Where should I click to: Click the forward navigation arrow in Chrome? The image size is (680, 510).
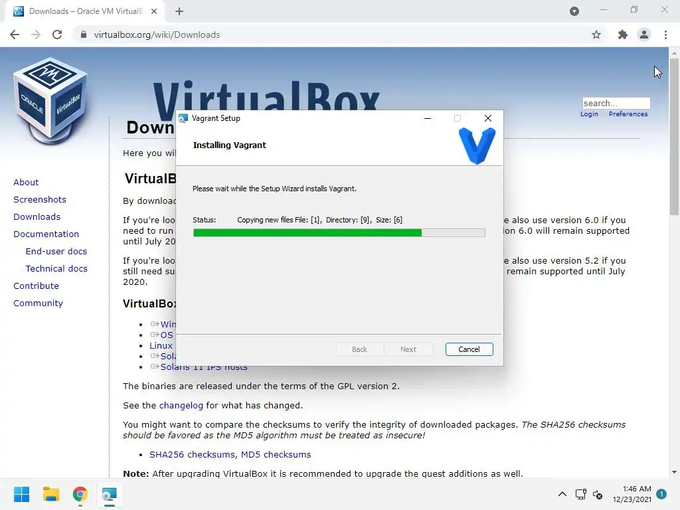[36, 35]
